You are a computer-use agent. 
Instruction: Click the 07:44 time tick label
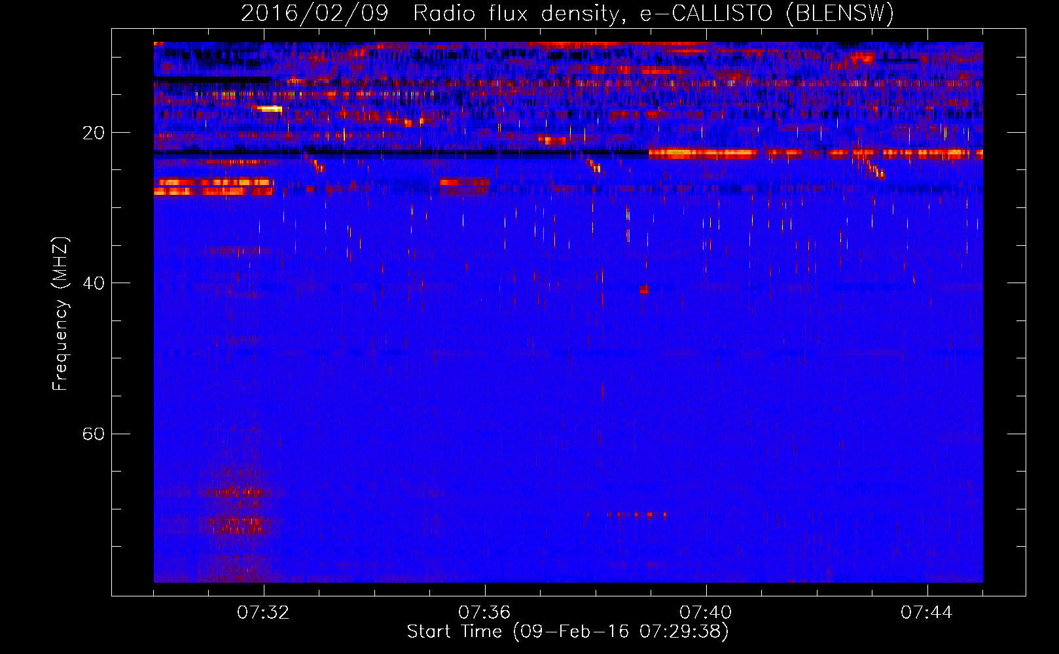point(927,613)
